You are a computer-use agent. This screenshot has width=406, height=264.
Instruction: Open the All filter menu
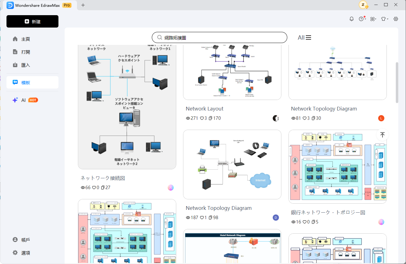(304, 37)
